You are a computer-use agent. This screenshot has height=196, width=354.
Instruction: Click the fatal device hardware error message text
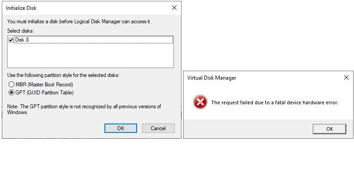click(275, 102)
